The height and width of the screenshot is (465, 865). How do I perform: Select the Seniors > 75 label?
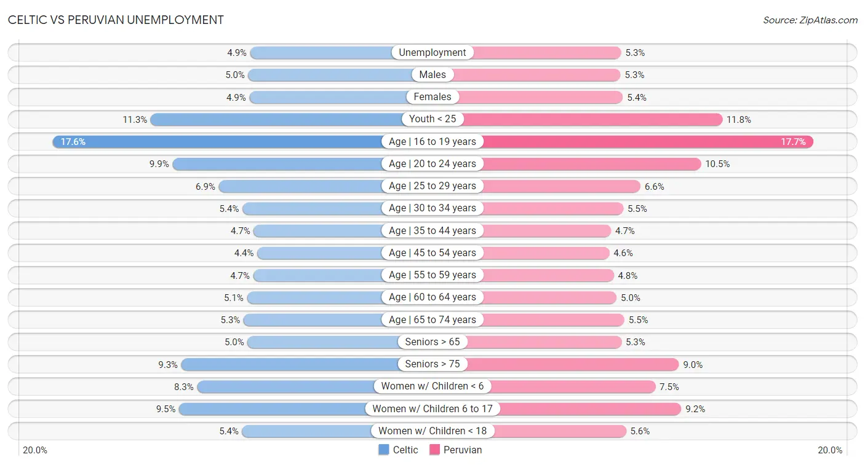click(x=432, y=364)
